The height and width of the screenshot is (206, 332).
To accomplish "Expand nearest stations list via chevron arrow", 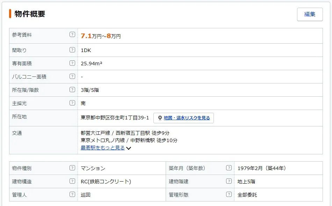I will (x=129, y=148).
